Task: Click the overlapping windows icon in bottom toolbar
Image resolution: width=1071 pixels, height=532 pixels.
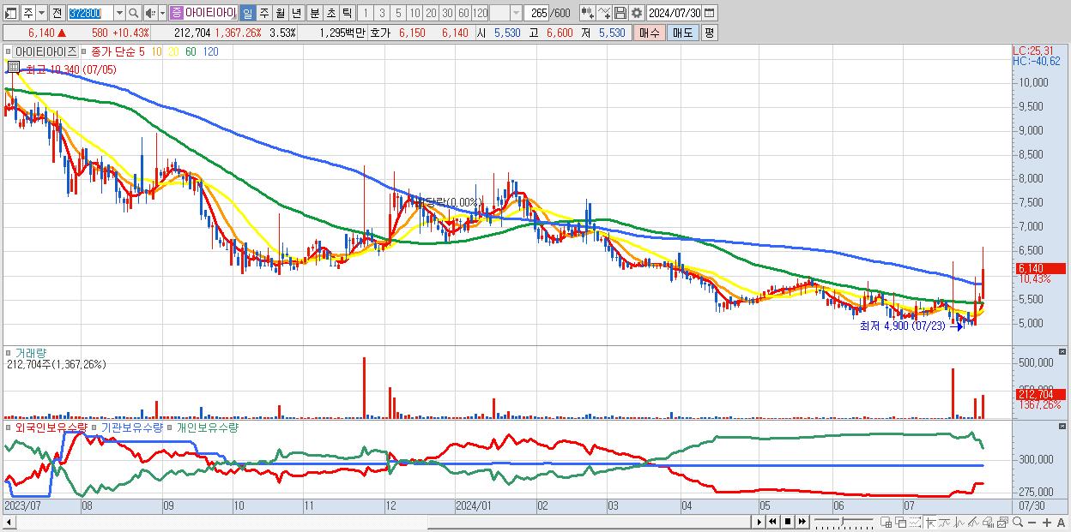Action: tap(901, 522)
